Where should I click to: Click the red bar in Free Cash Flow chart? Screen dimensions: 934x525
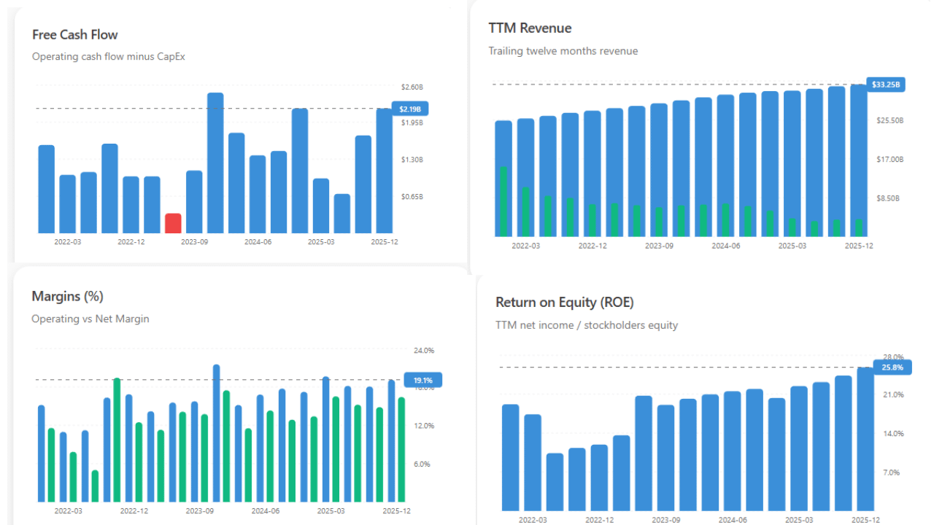173,223
